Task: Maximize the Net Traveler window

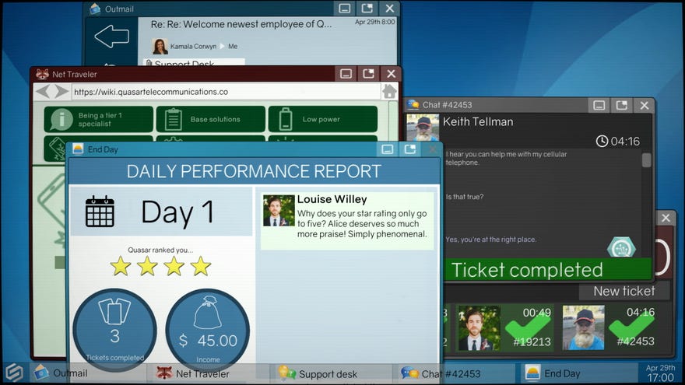Action: 368,74
